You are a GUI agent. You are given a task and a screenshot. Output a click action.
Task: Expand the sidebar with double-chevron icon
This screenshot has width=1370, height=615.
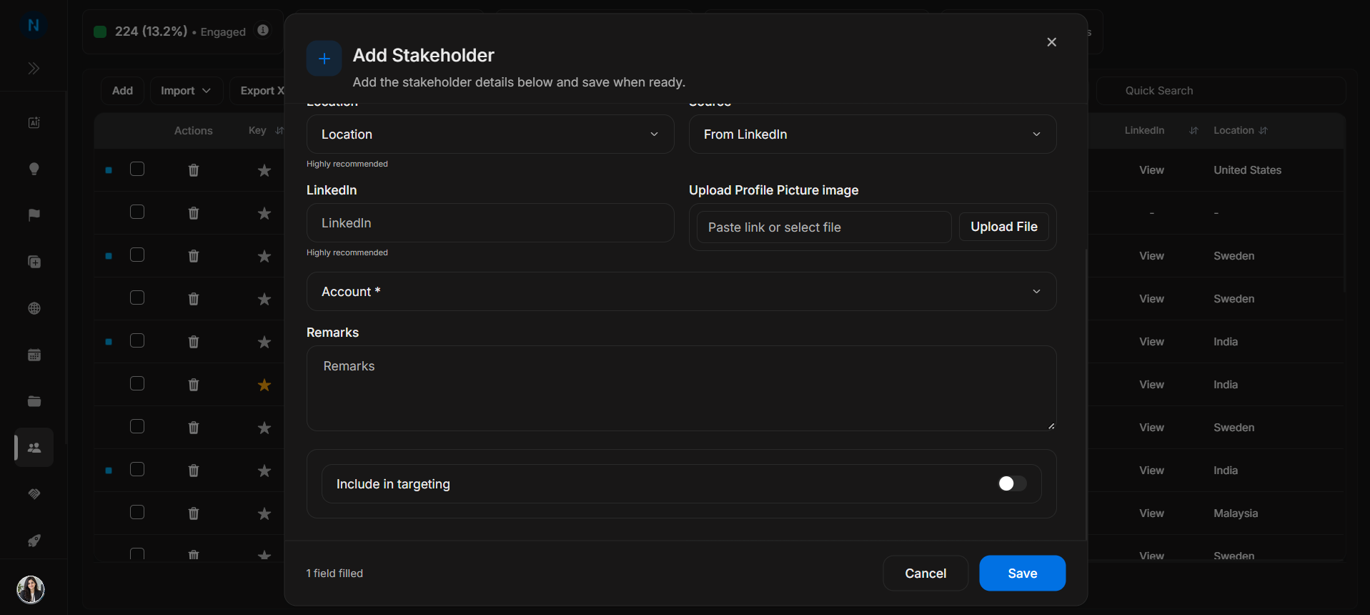click(x=34, y=69)
